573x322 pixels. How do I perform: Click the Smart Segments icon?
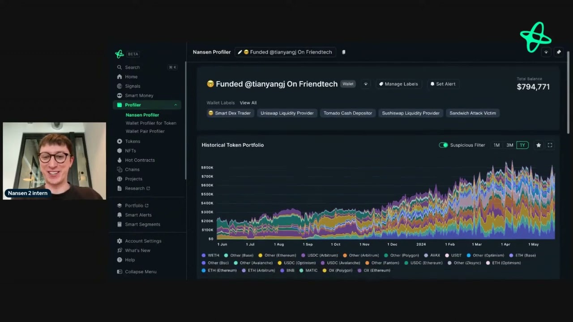[x=120, y=225]
